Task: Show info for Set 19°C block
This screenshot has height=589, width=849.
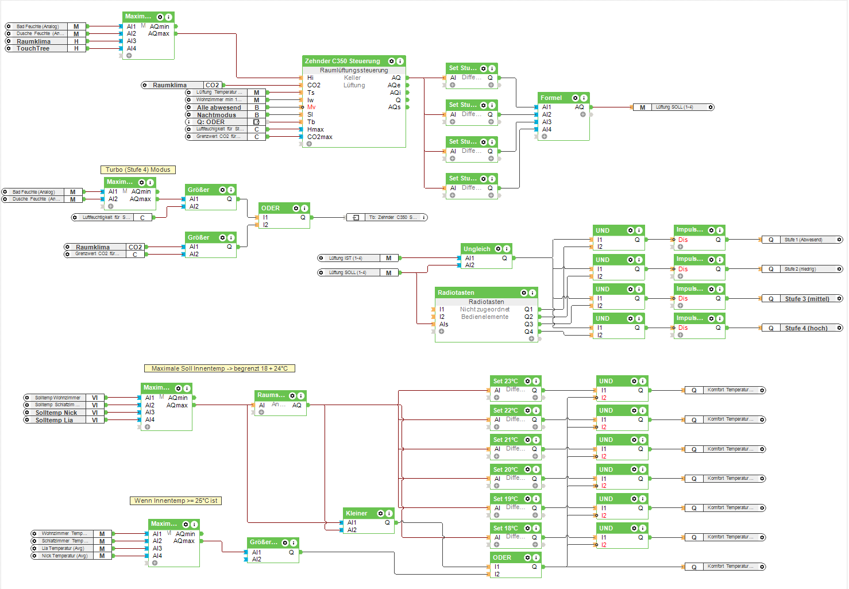Action: click(x=536, y=499)
